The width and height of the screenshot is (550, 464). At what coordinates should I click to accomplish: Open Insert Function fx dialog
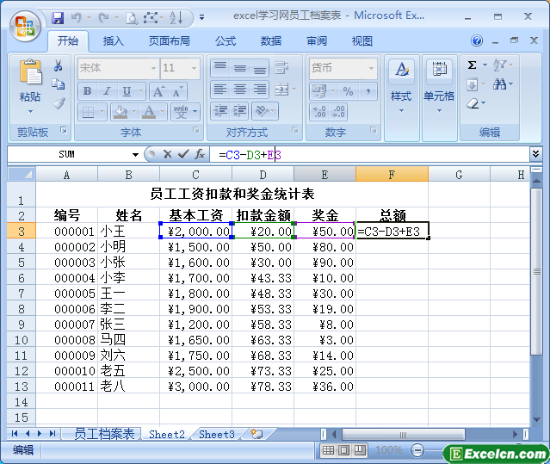[x=199, y=154]
